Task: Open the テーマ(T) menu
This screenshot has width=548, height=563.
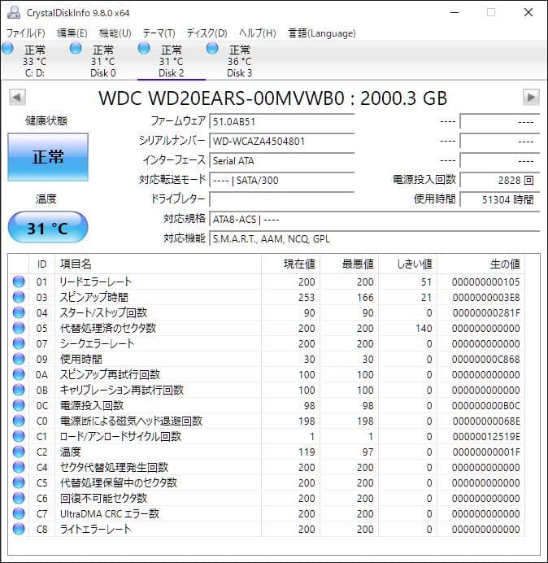Action: pos(159,33)
